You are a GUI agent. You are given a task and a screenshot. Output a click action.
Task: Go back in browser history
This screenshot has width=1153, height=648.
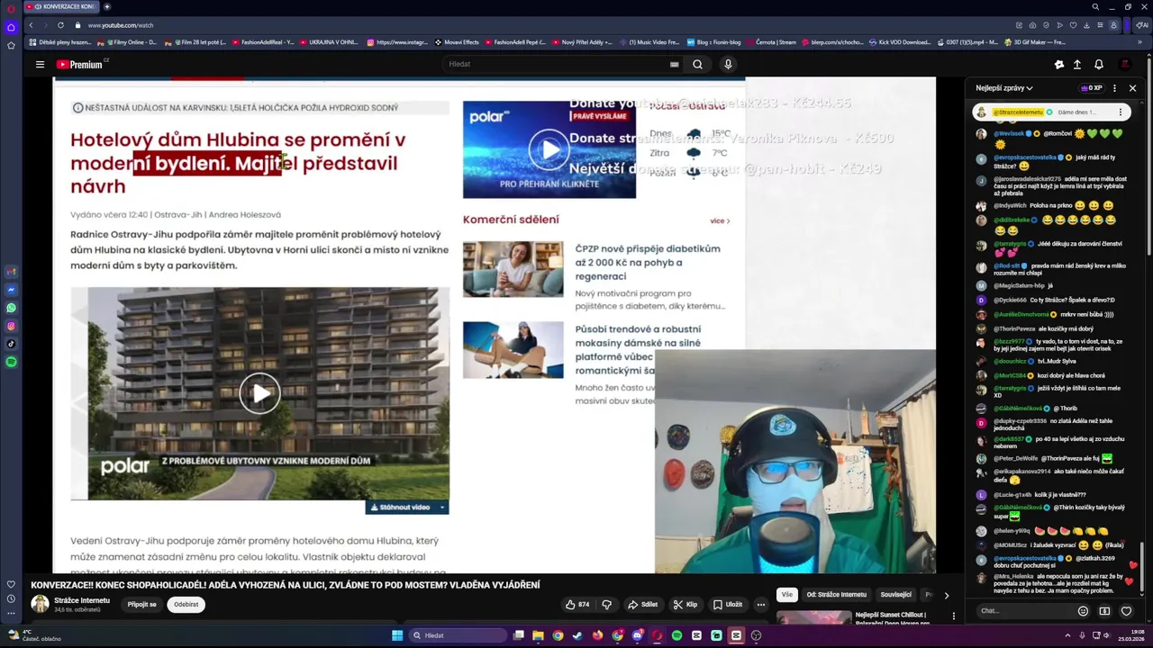click(x=30, y=25)
